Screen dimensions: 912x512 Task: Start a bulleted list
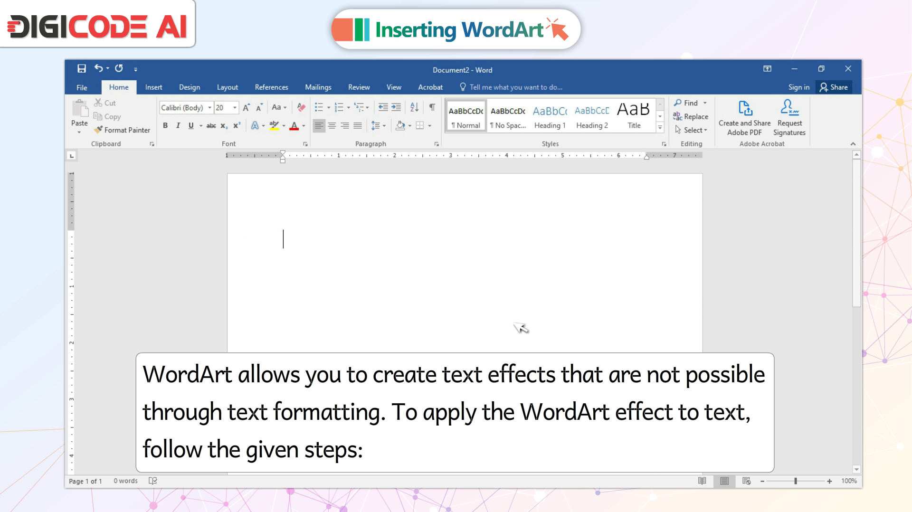(319, 107)
